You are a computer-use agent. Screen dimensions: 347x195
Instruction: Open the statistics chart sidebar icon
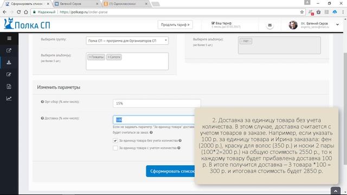(x=9, y=99)
